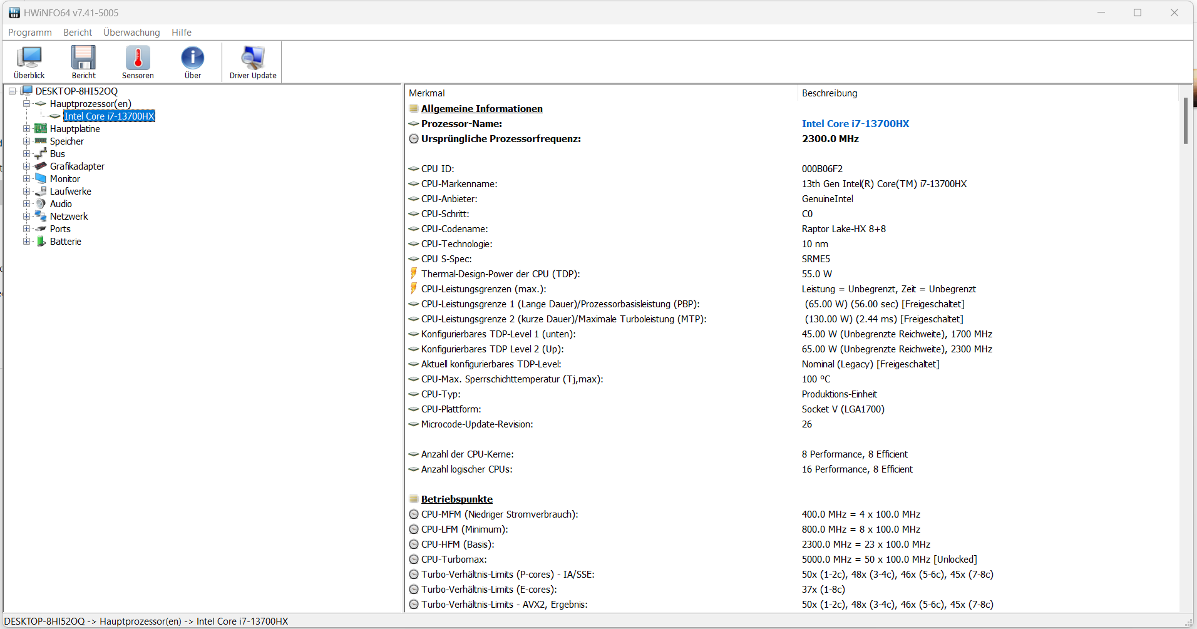Select the Speicher memory icon
This screenshot has height=629, width=1197.
point(41,141)
